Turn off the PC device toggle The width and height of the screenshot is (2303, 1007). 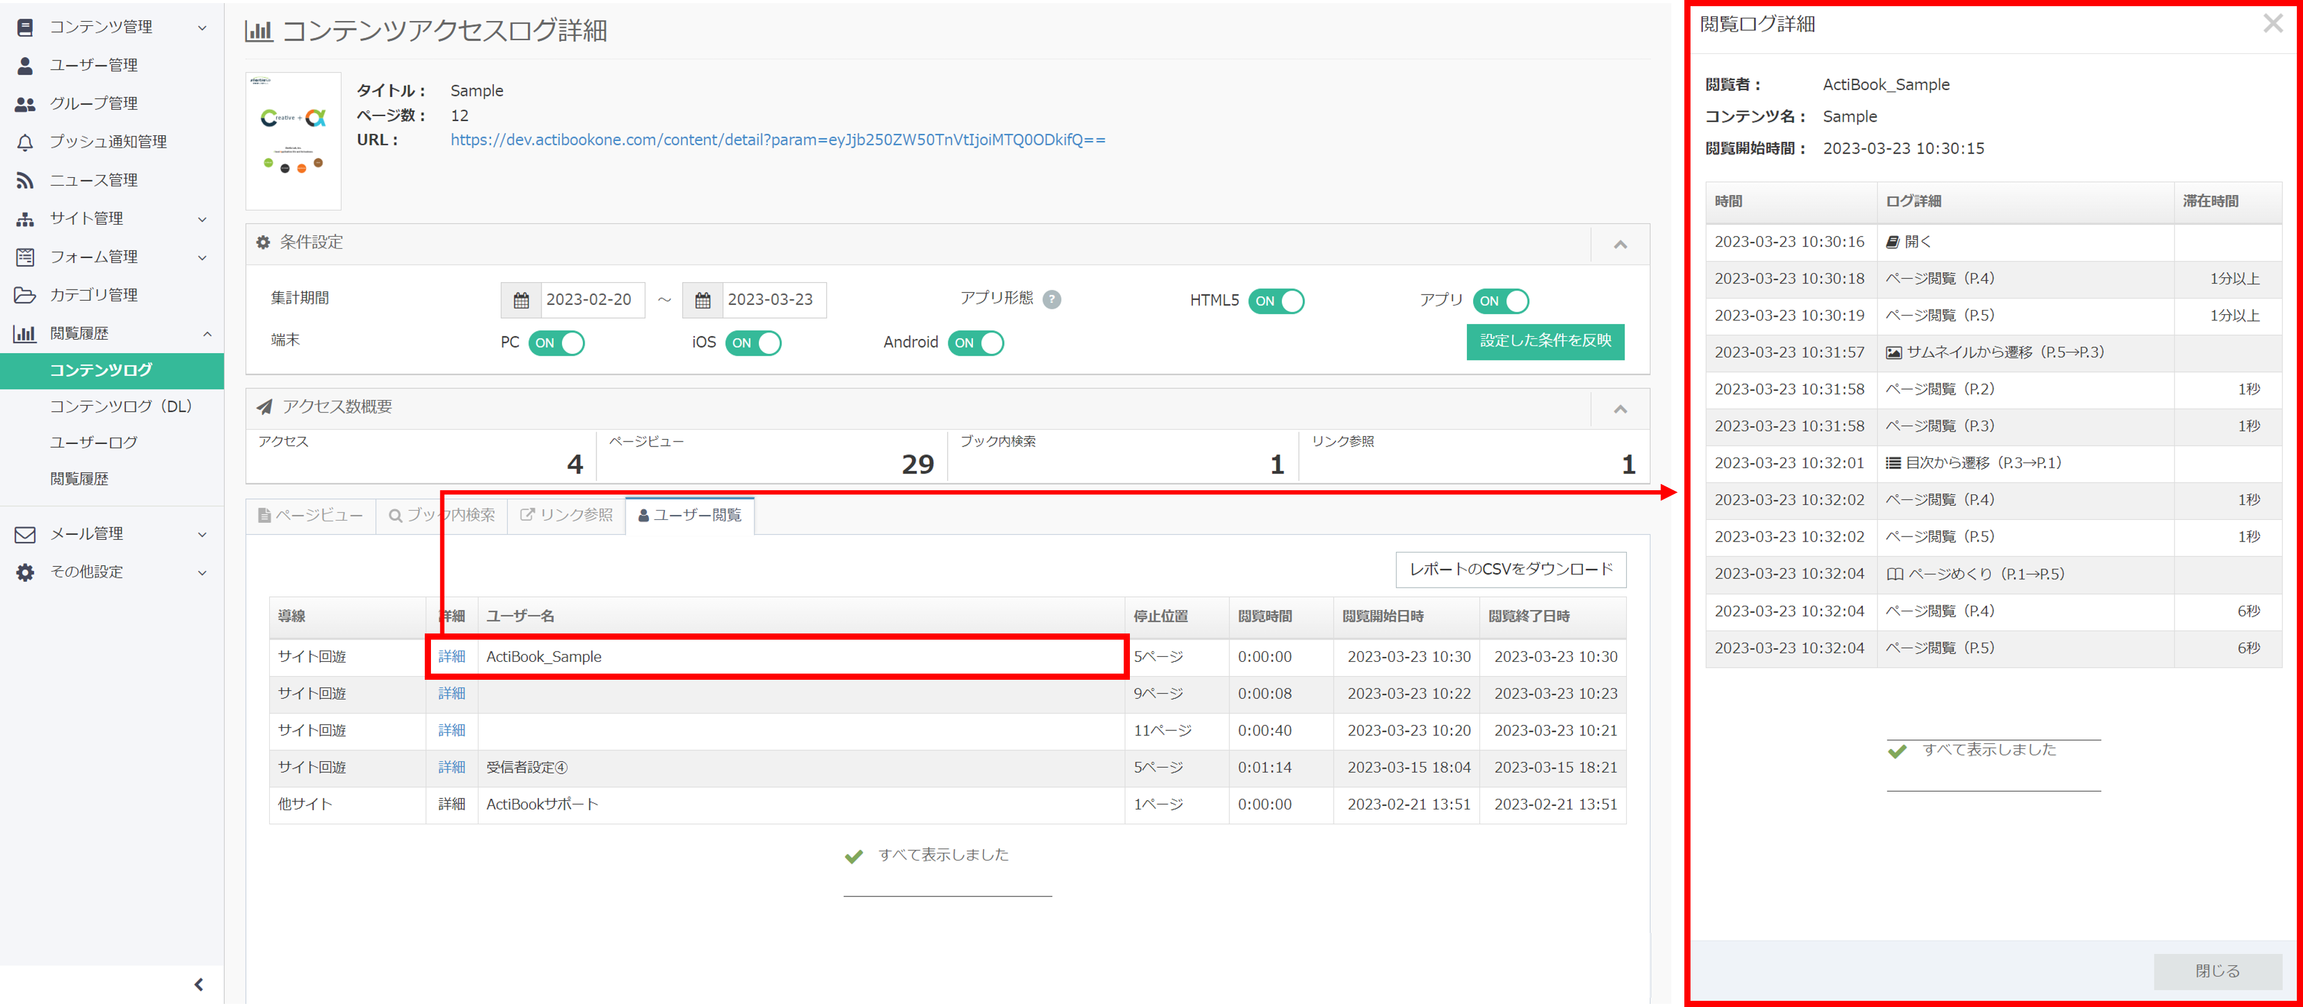(556, 343)
